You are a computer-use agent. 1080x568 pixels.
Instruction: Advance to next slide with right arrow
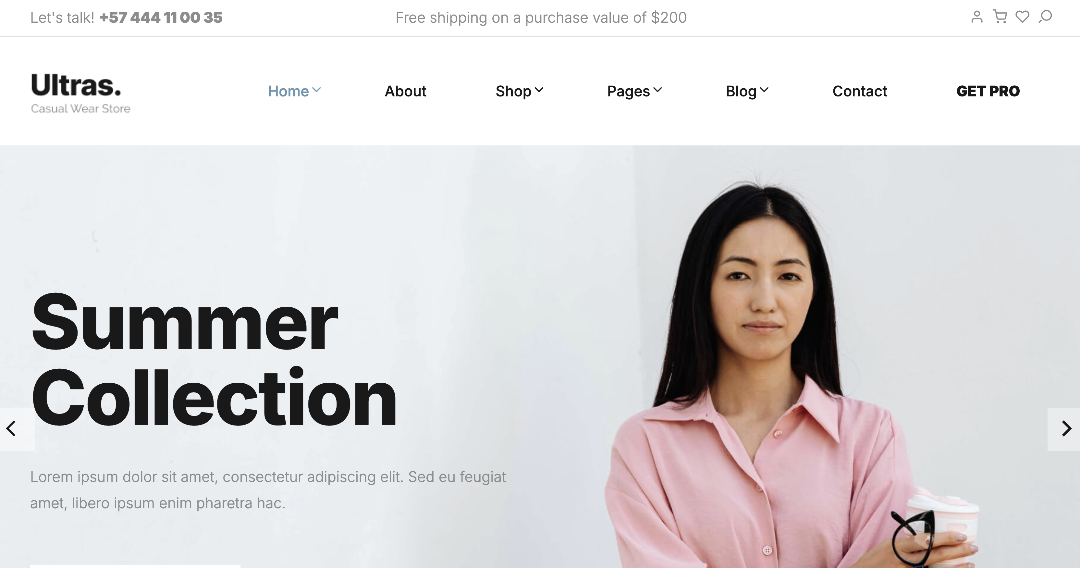pyautogui.click(x=1066, y=428)
